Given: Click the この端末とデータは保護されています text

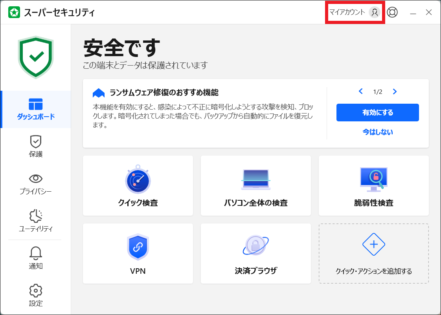Looking at the screenshot, I should point(145,66).
